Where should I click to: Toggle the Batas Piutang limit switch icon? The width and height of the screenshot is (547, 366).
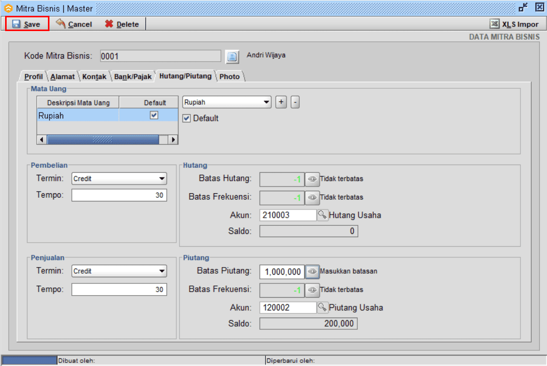312,272
